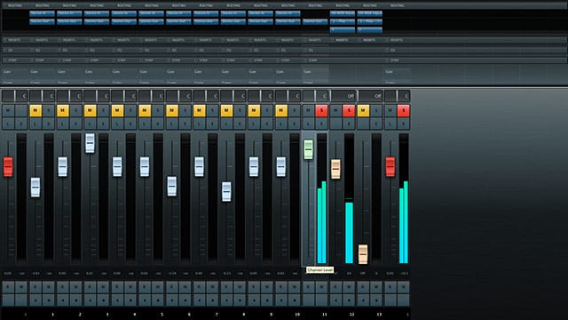Click the volume value readout under channel 2 fader
The height and width of the screenshot is (320, 568).
point(62,273)
